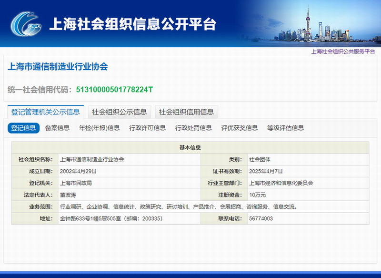Go to the 评优获奖信息 sub-tab
Viewport: 381px width, 278px height.
[240, 128]
